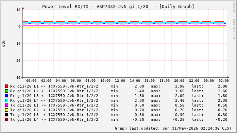
Task: Click the Rx L2 last value 1.60
Action: 223,91
